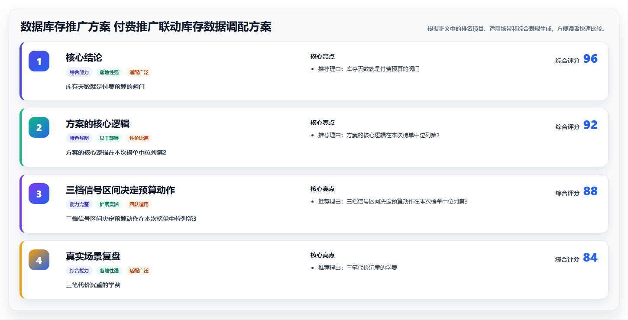Click 核心亮点 heading in the 核心结论 card

coord(323,56)
